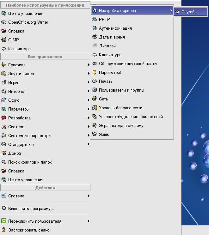Click the Игры category icon

click(4, 82)
